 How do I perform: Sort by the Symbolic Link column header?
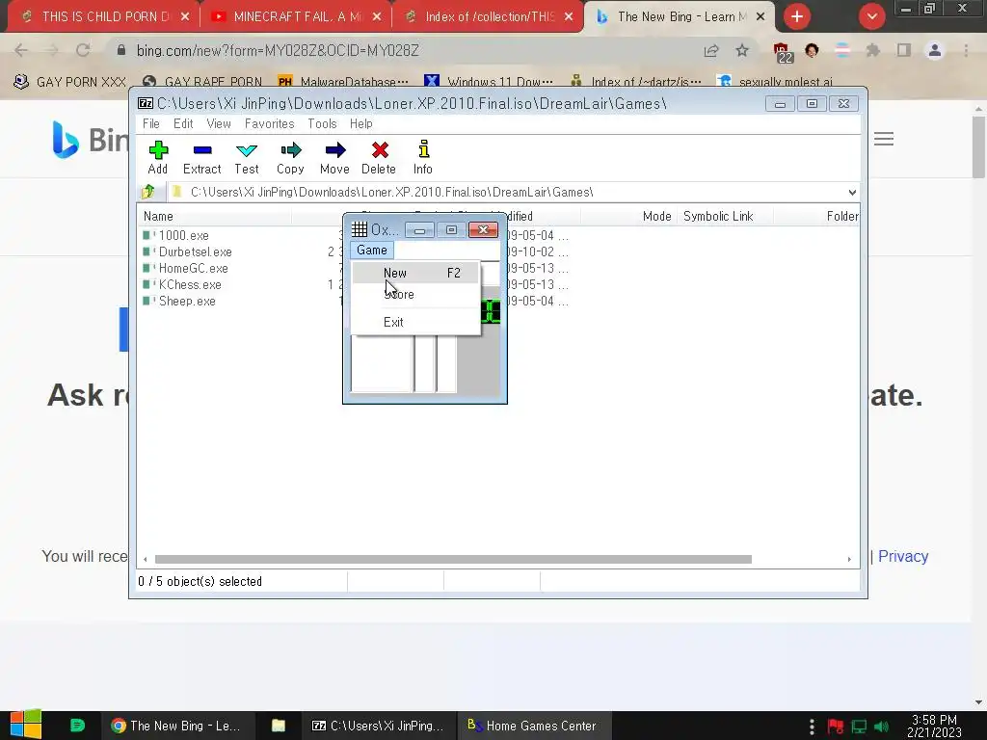pyautogui.click(x=725, y=217)
